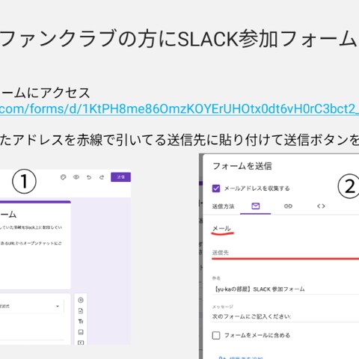Click the フォームを送信 dialog heading
Image resolution: width=359 pixels, height=359 pixels.
click(242, 166)
